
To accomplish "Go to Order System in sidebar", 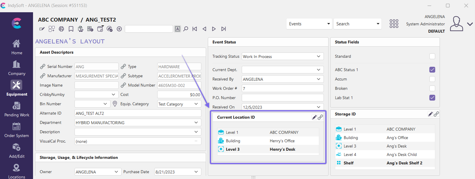I will pos(17,130).
